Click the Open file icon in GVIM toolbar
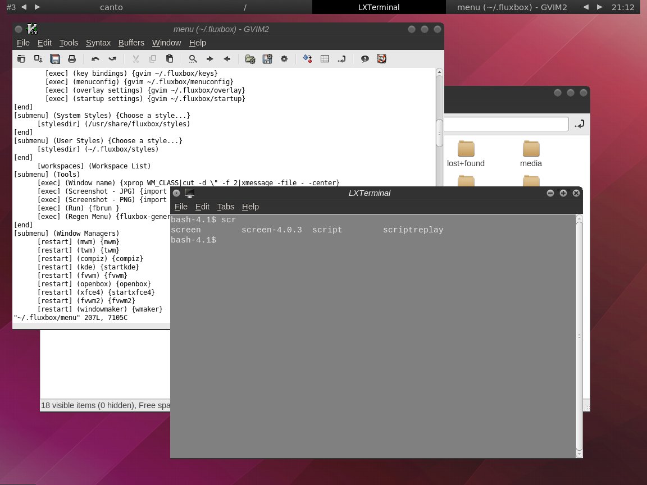The height and width of the screenshot is (485, 647). click(21, 59)
